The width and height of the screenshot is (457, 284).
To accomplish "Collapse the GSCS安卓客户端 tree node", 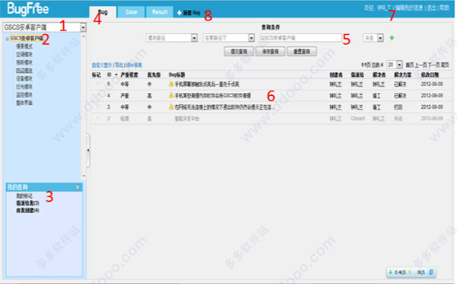I will tap(7, 38).
